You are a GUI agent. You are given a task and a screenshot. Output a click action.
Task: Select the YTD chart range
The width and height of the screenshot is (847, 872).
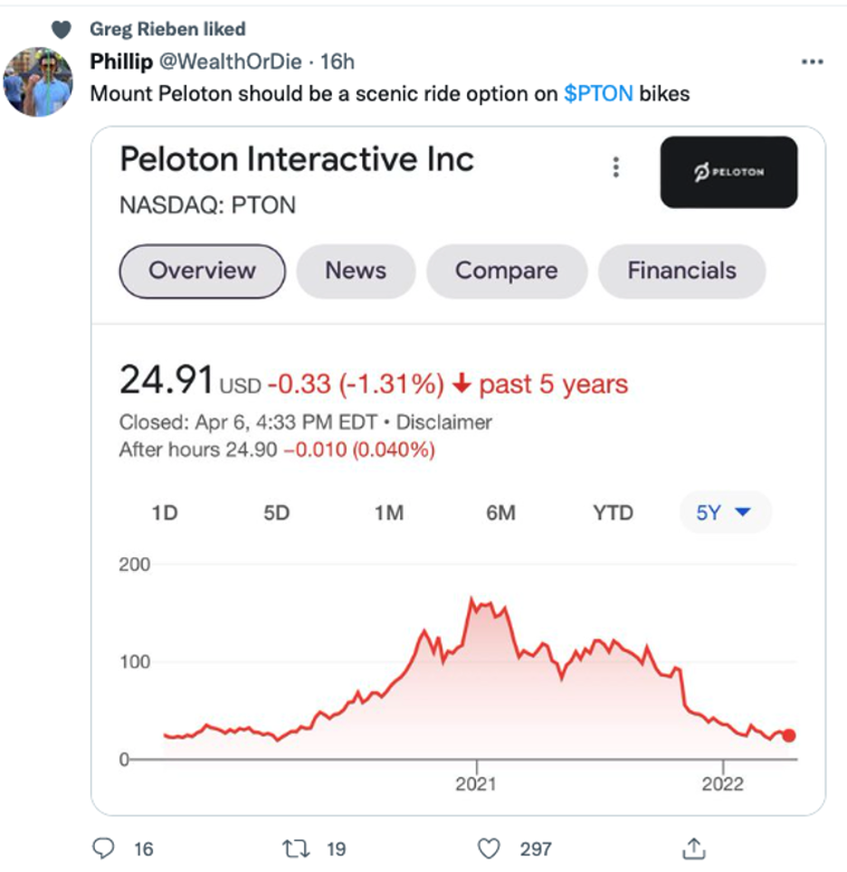click(x=613, y=513)
